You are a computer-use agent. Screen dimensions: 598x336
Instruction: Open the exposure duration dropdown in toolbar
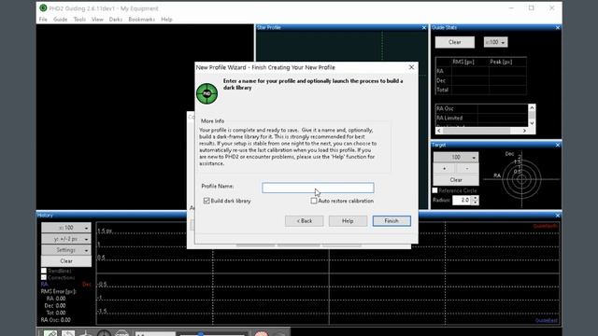pos(155,334)
